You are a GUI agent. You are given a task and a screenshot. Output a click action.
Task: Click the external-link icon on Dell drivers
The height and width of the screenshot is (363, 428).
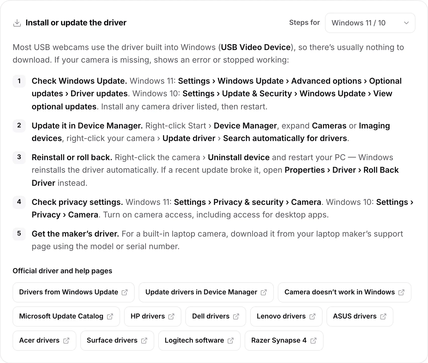tap(236, 316)
